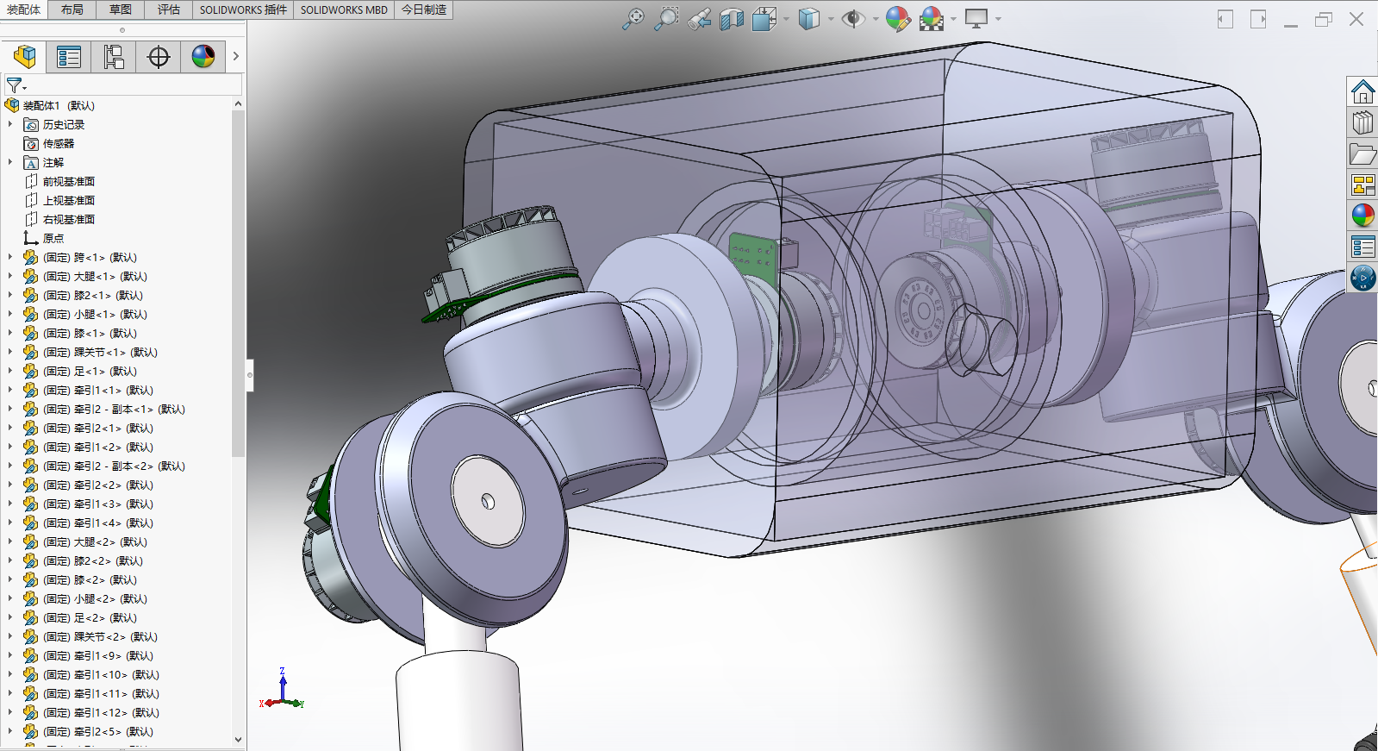Open the SOLIDWORKS 插件 tab
The height and width of the screenshot is (751, 1378).
pos(243,9)
